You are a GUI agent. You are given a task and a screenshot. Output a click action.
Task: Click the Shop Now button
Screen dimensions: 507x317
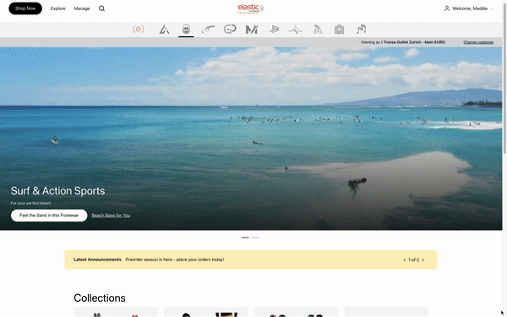coord(25,8)
